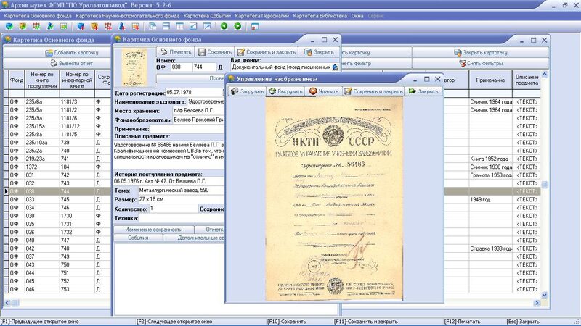
Task: Open the Картотека Событий menu
Action: [207, 16]
